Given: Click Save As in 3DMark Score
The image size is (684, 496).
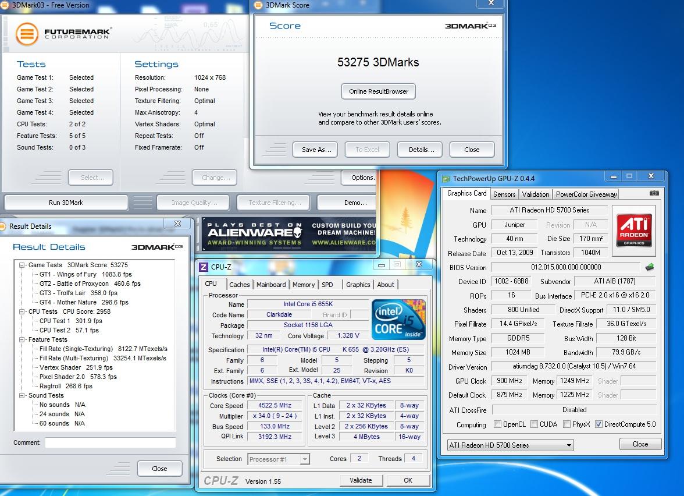Looking at the screenshot, I should [316, 149].
